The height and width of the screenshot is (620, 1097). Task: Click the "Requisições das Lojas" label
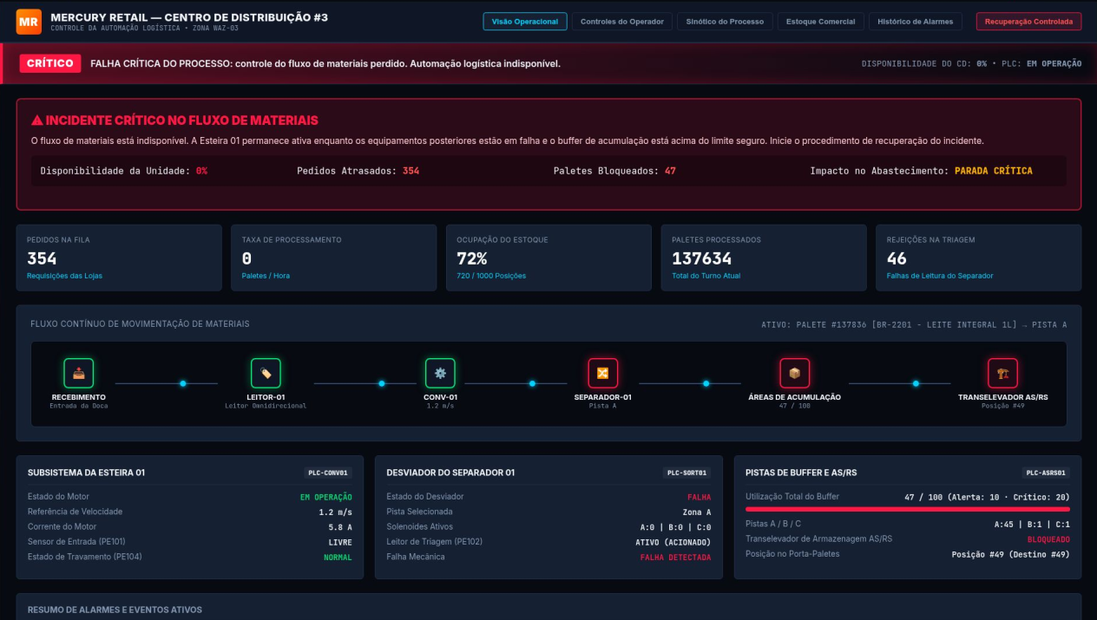click(65, 276)
